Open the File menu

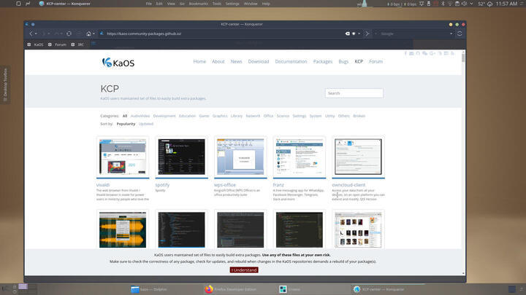click(x=148, y=4)
